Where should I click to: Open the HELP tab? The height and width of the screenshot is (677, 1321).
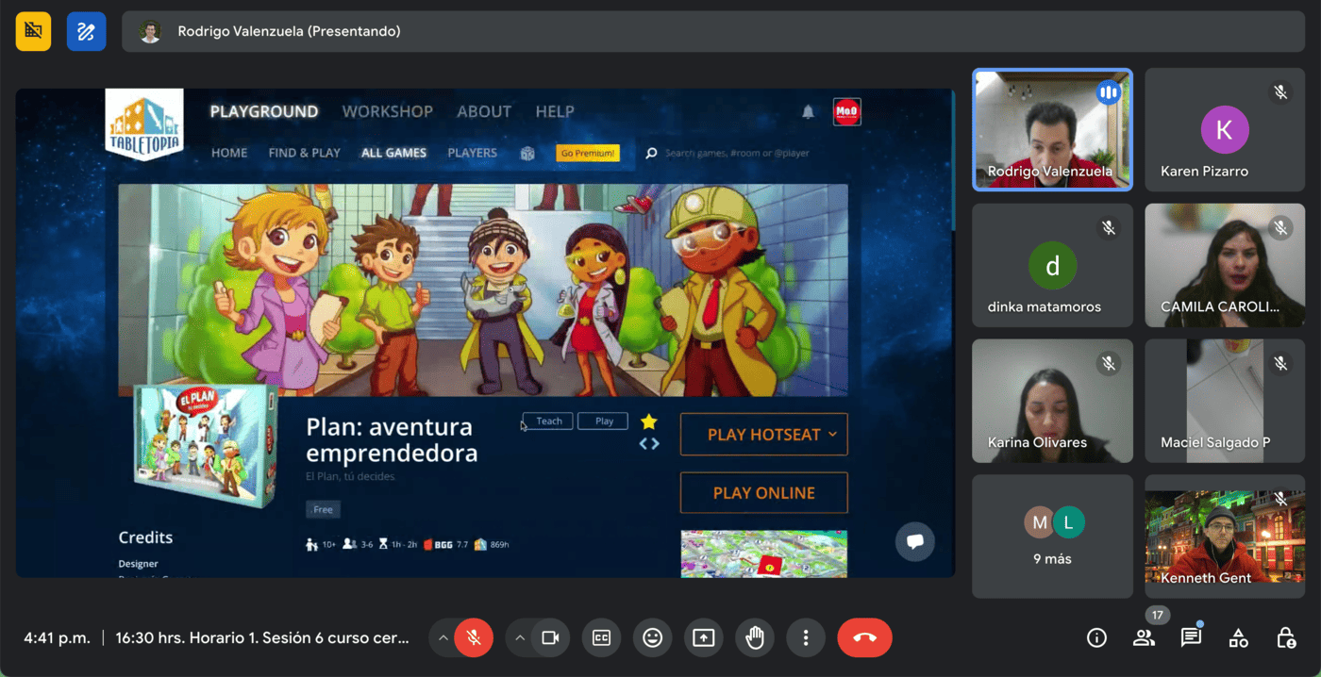click(x=555, y=111)
